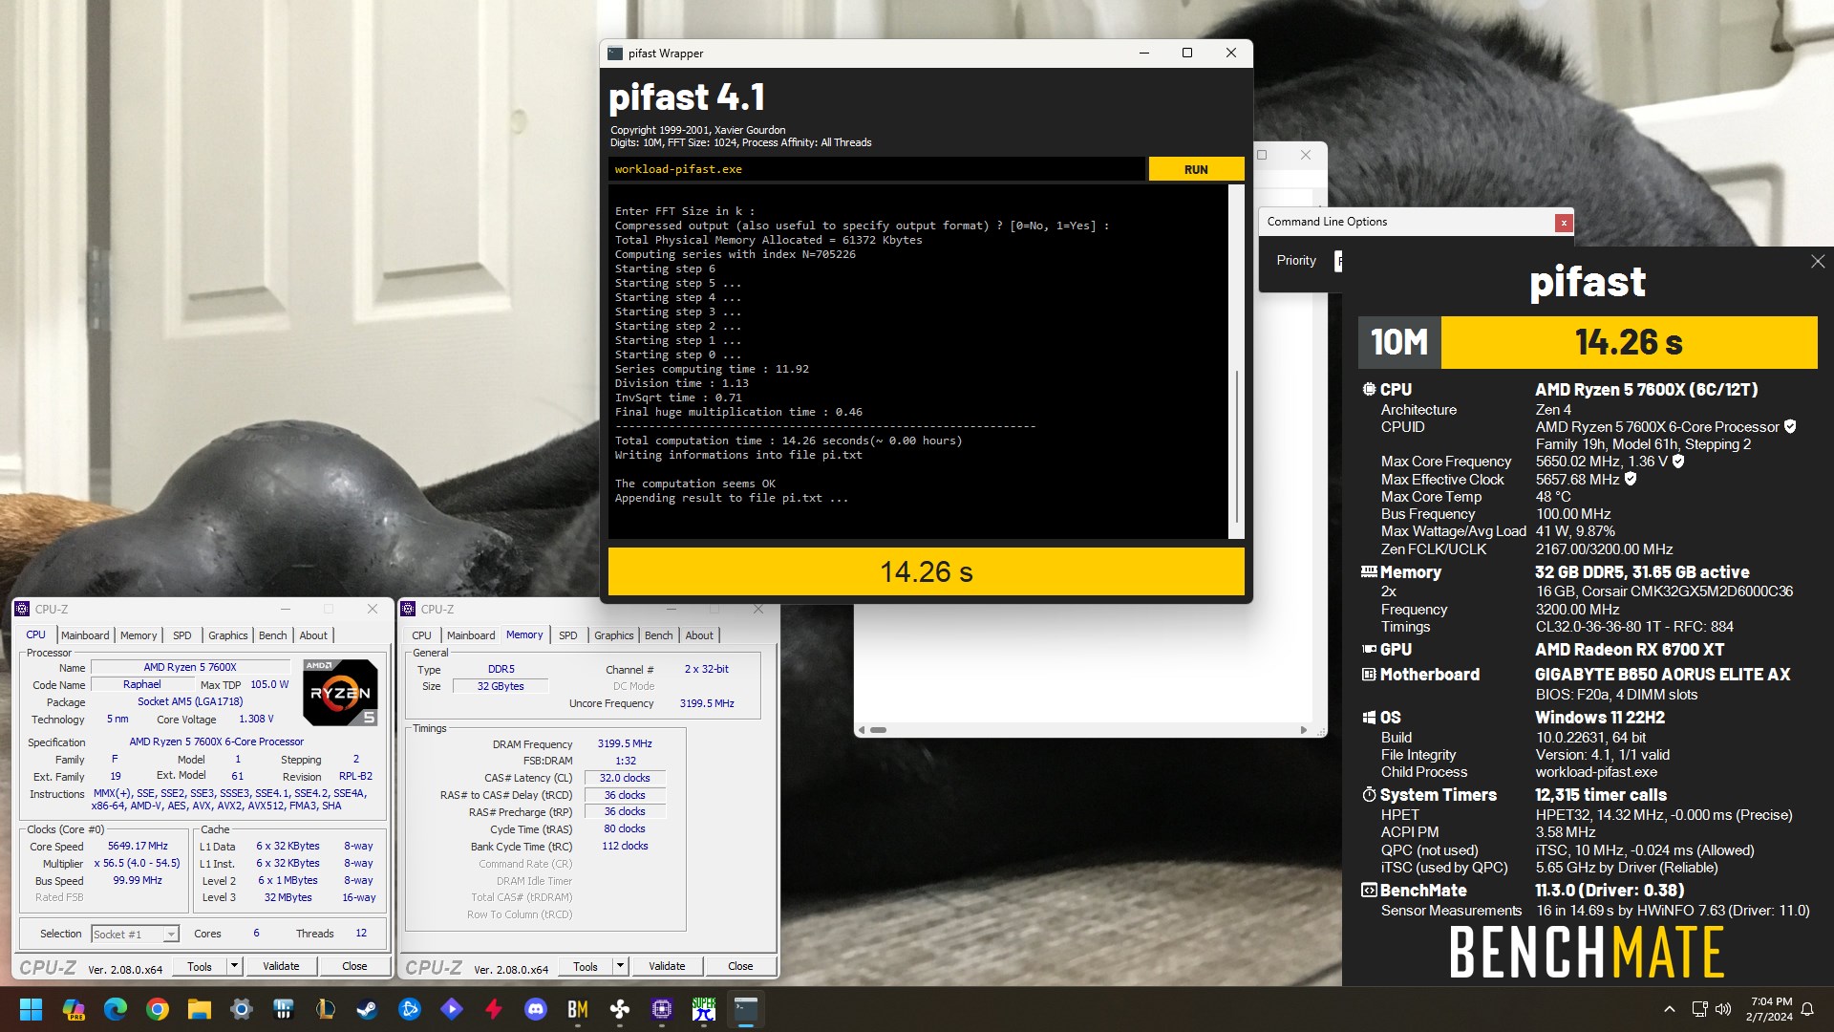The width and height of the screenshot is (1834, 1032).
Task: Select CPU tab in right CPU-Z window
Action: coord(421,635)
